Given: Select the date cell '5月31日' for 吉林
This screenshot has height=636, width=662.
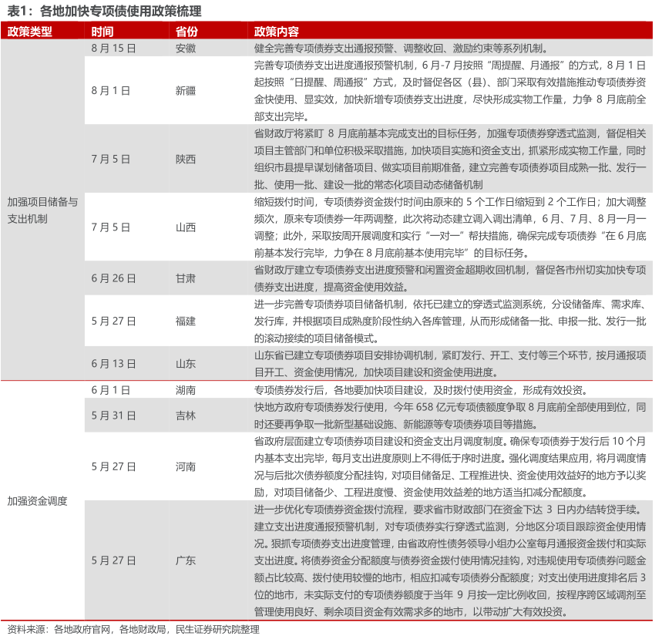Looking at the screenshot, I should pos(113,416).
